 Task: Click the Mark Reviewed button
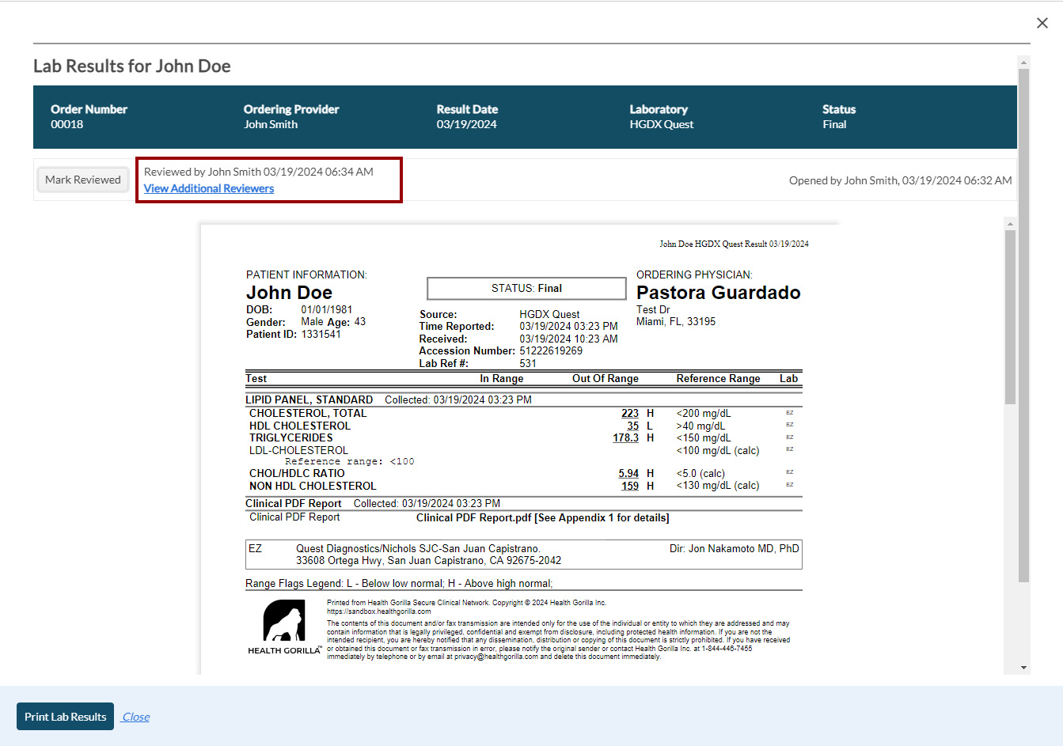(83, 180)
